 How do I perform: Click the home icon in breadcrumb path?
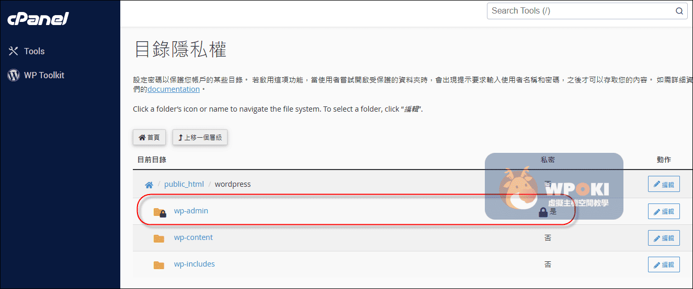pos(149,185)
